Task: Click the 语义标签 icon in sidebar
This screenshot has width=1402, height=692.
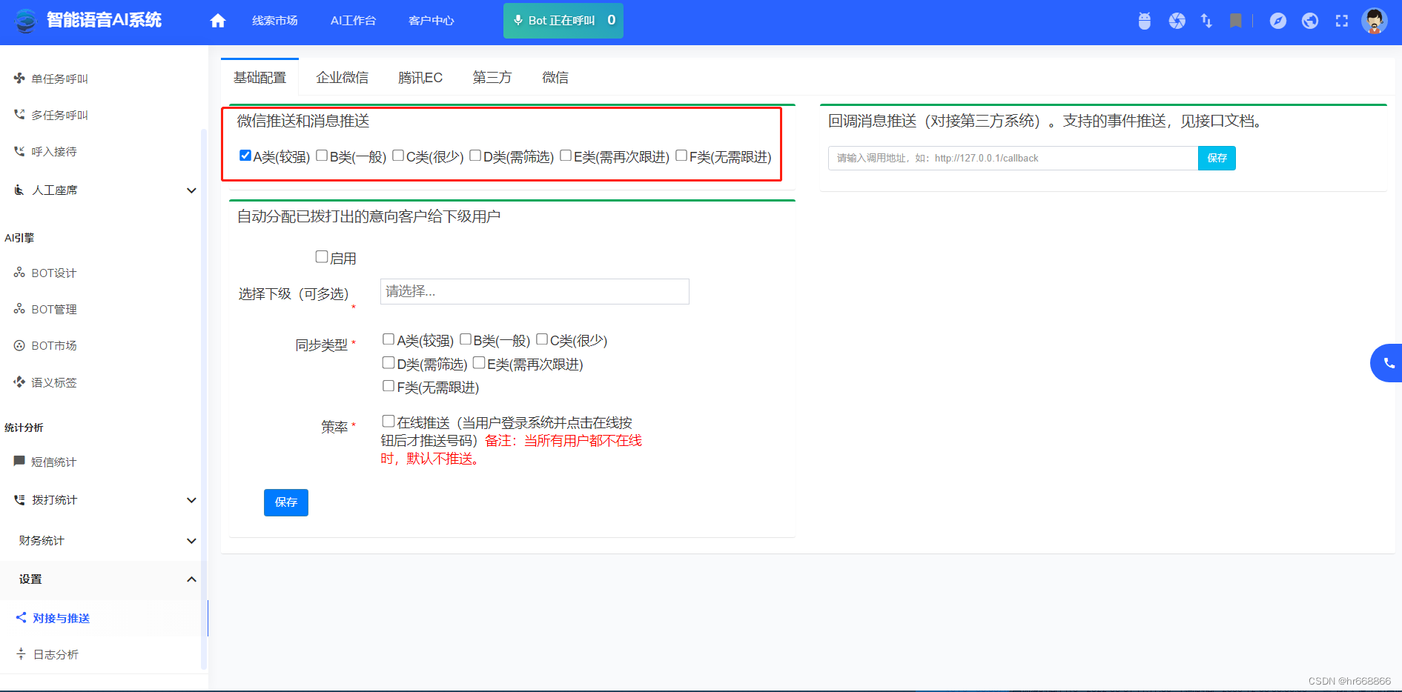Action: coord(19,382)
